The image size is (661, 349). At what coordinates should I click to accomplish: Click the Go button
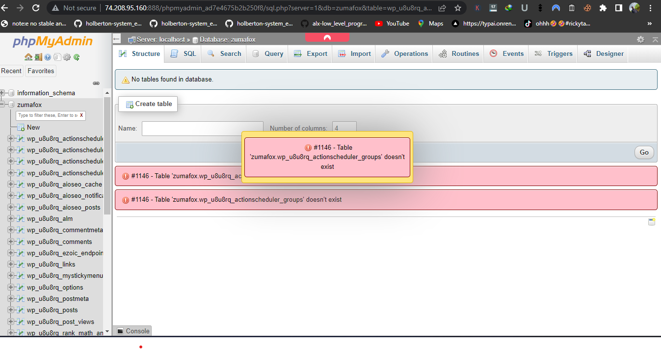coord(644,152)
